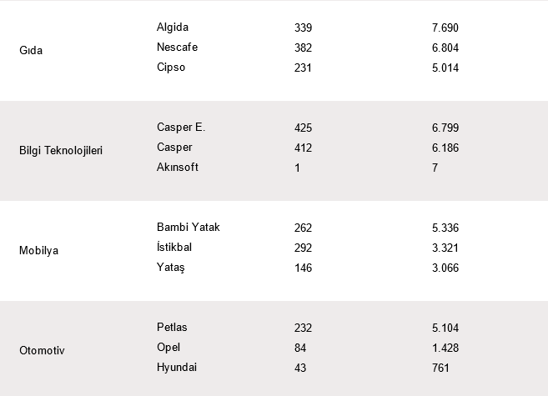Viewport: 548px width, 396px height.
Task: Select the Yataş brand entry
Action: pyautogui.click(x=171, y=268)
